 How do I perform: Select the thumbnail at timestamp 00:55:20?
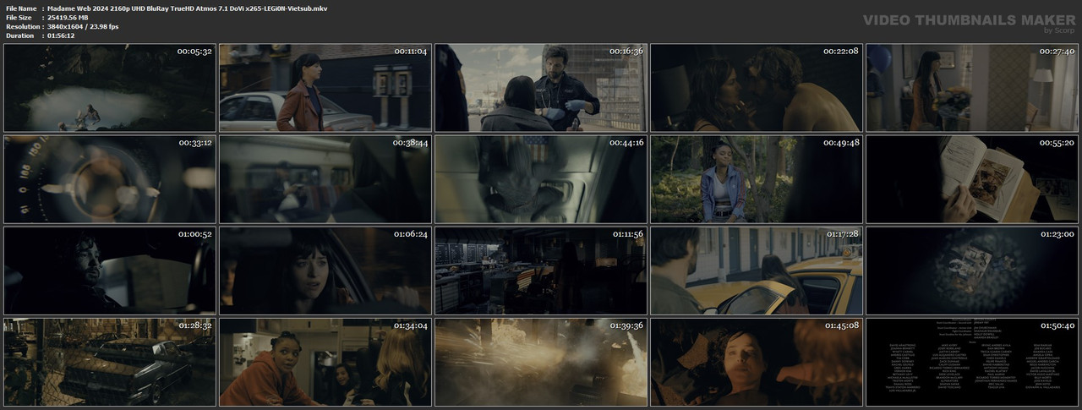coord(972,179)
